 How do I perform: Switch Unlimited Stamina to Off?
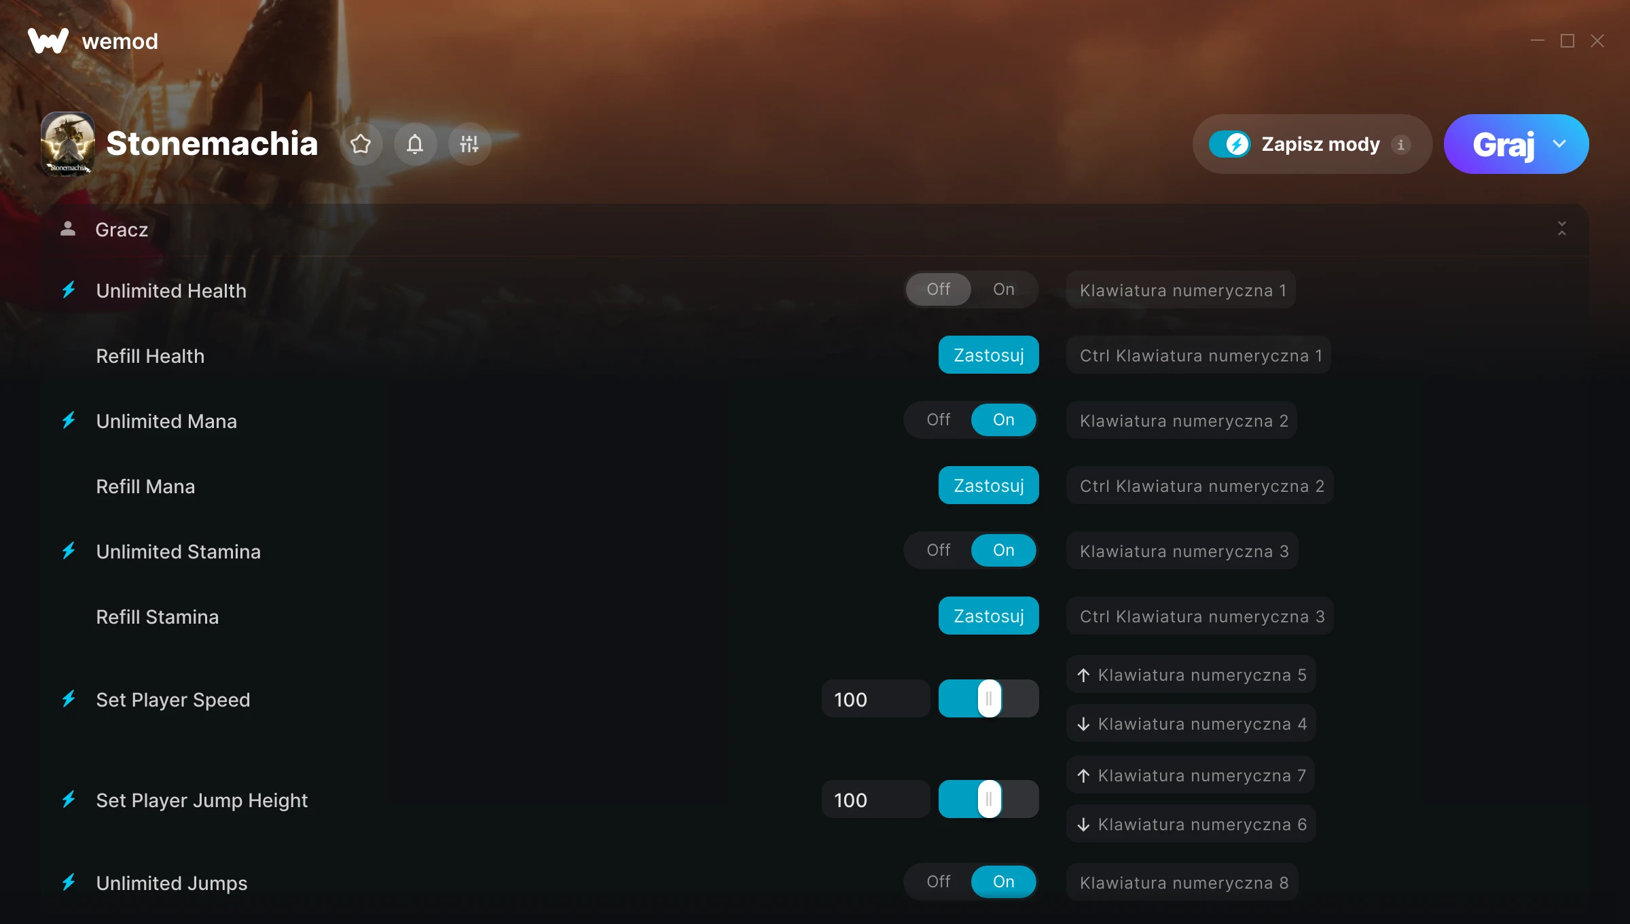[939, 550]
